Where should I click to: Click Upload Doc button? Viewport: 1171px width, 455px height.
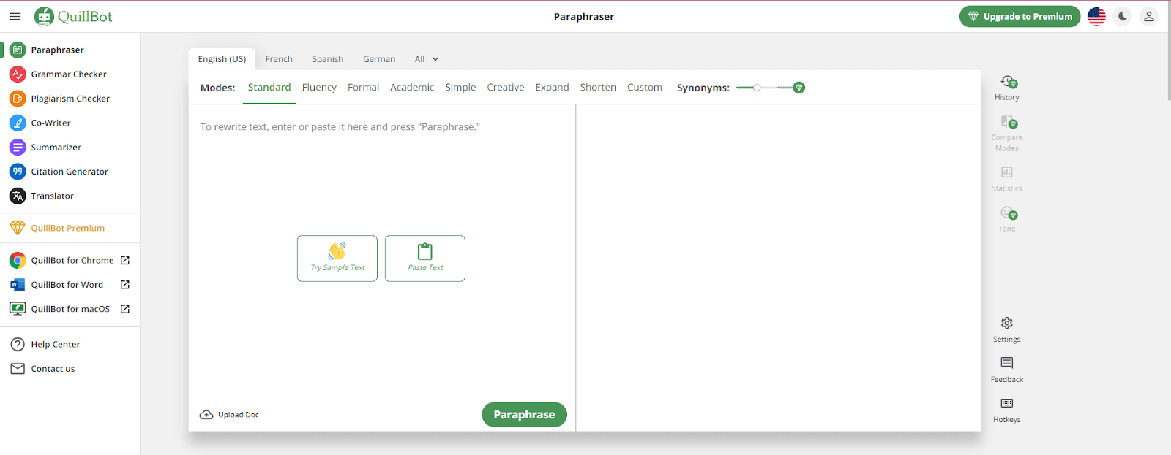coord(229,415)
